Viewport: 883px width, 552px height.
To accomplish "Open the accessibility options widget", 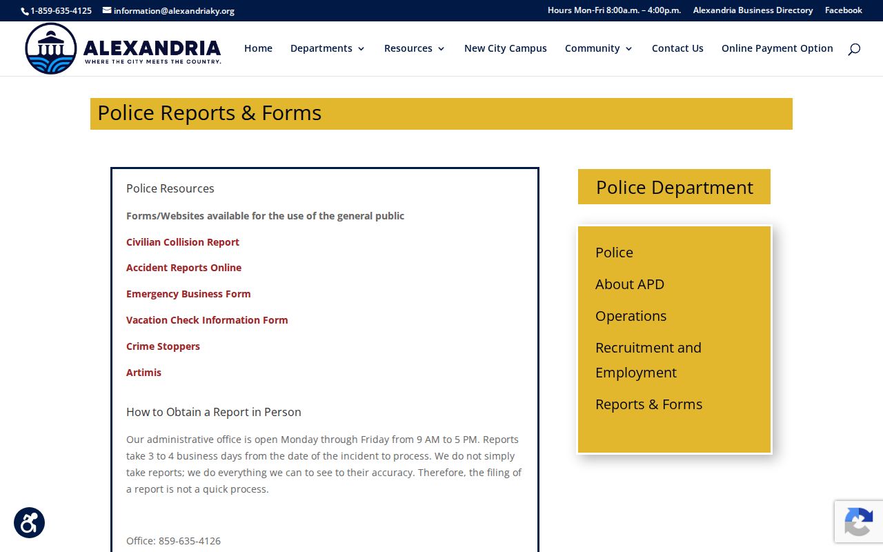I will [29, 523].
